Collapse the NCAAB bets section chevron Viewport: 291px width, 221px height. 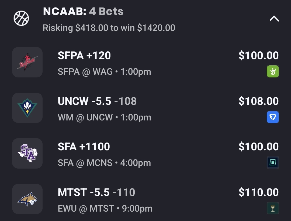[x=274, y=19]
